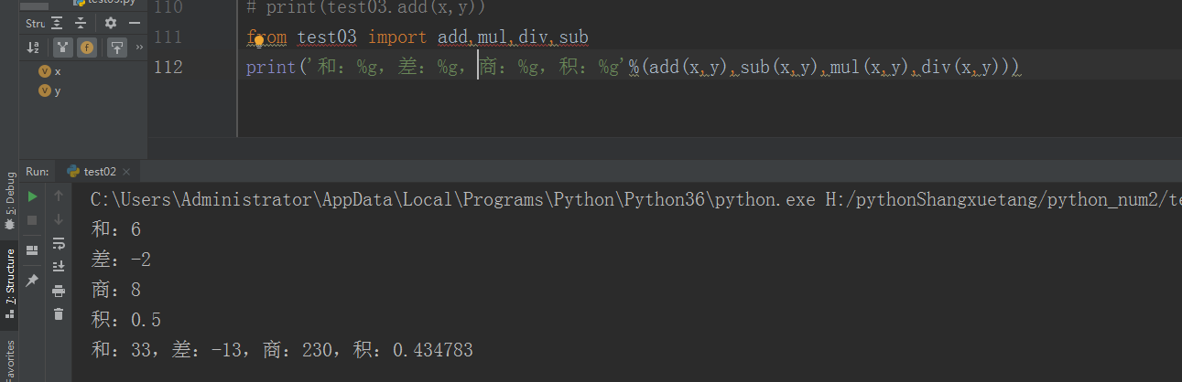
Task: Toggle Show Inherited members button
Action: tap(63, 48)
